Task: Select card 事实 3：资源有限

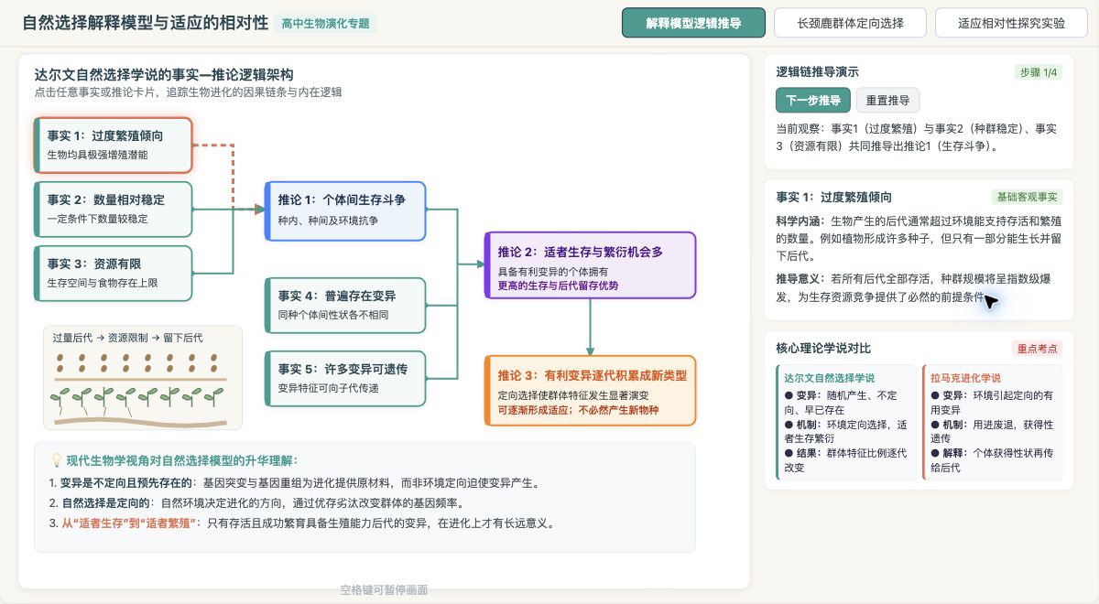Action: point(113,273)
